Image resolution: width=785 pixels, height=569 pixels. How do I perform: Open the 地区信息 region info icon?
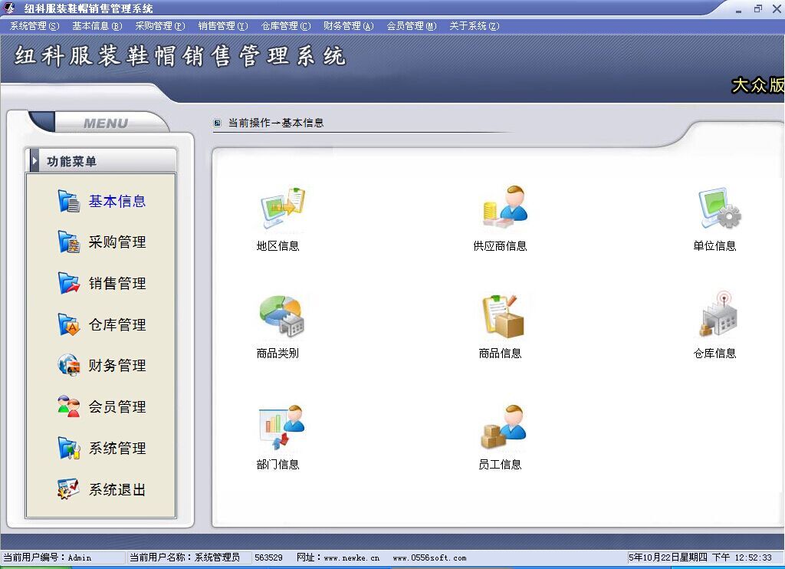coord(281,210)
